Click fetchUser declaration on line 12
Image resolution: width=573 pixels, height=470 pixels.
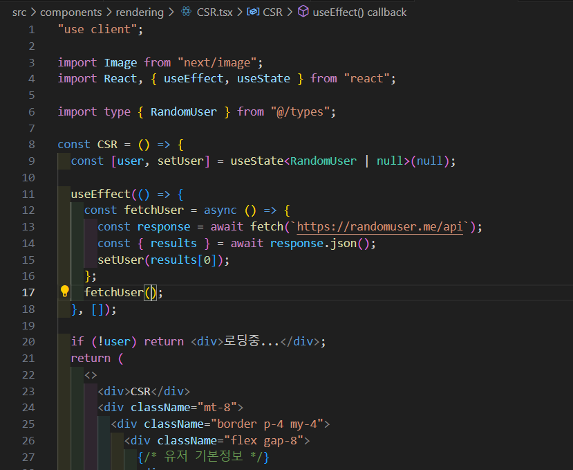point(154,210)
